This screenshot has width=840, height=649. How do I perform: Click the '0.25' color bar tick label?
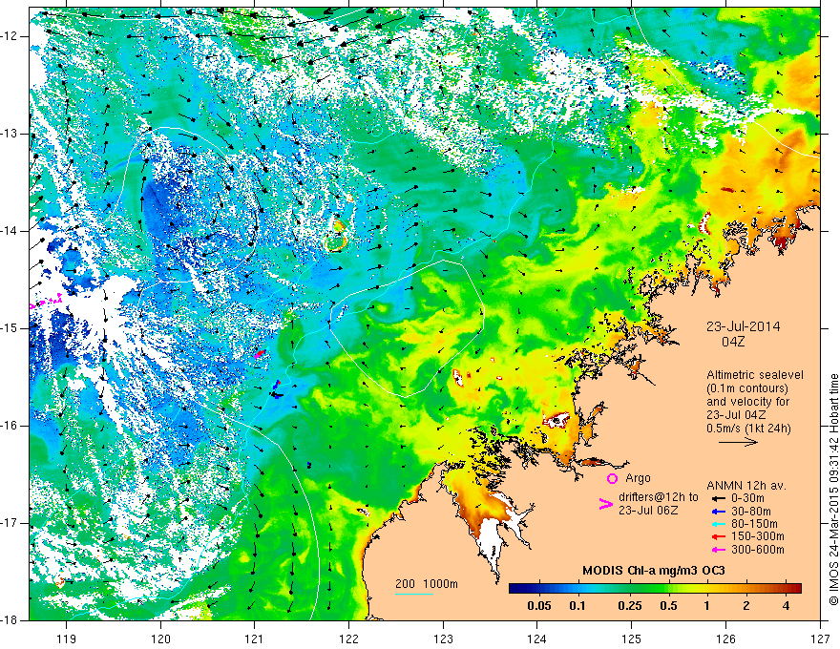tap(629, 606)
